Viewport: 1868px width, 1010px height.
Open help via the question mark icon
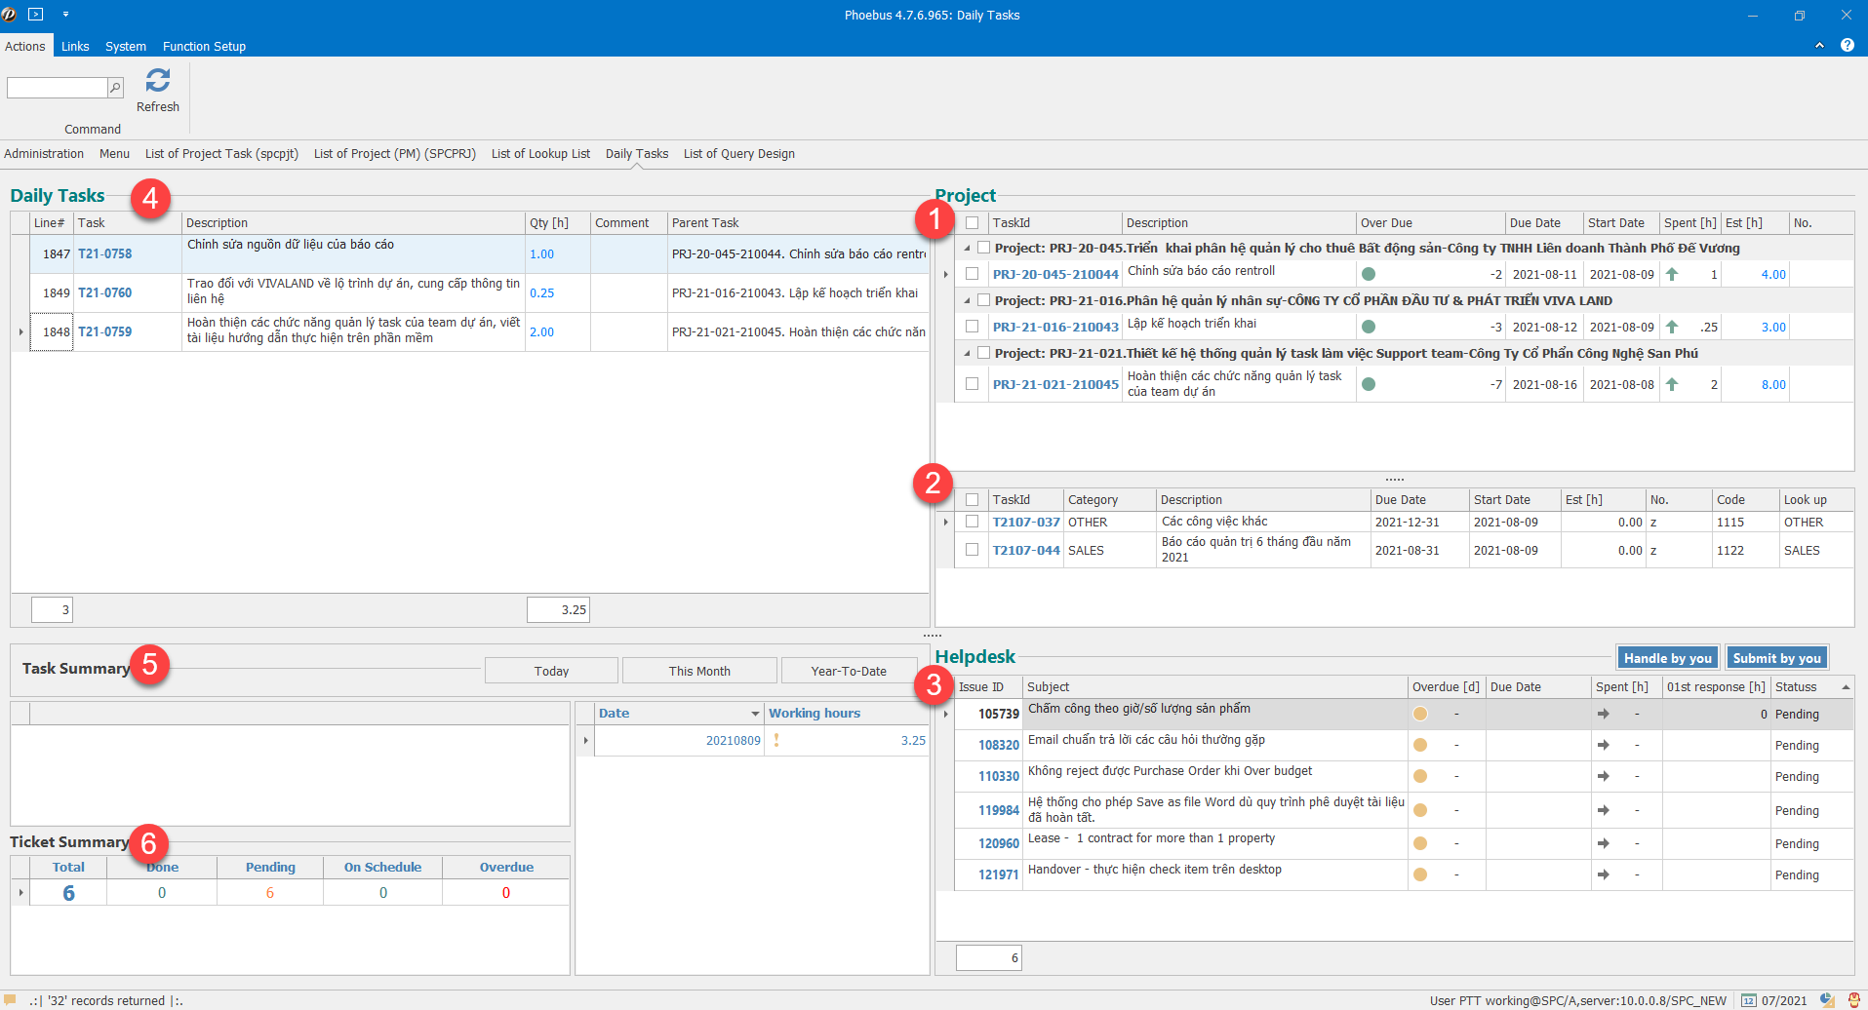[x=1847, y=46]
